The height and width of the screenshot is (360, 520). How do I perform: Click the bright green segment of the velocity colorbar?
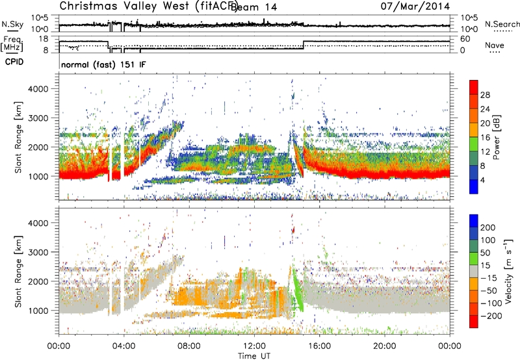pos(474,259)
